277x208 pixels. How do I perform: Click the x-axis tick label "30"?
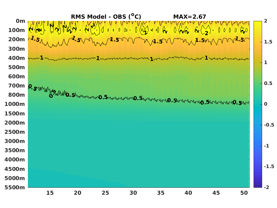coord(133,193)
